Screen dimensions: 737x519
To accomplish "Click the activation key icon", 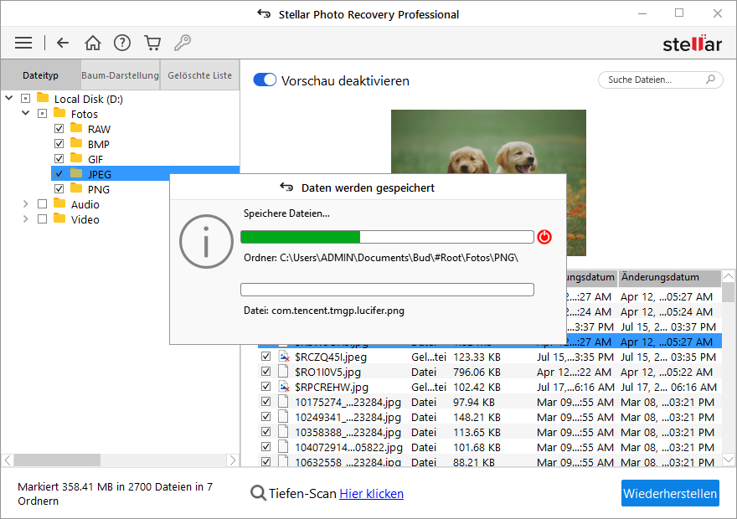I will point(182,43).
